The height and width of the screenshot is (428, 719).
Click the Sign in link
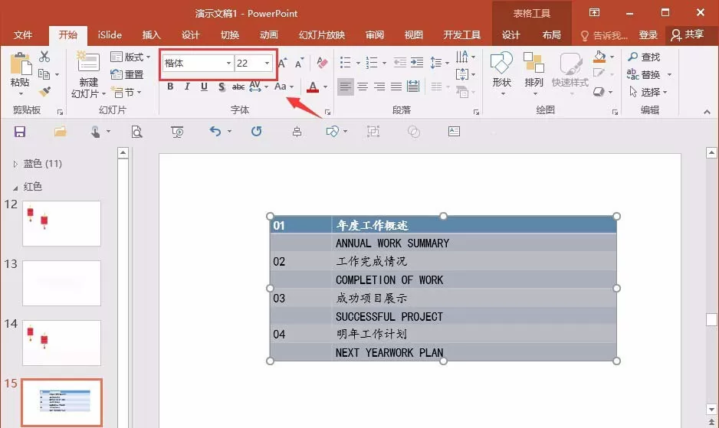point(648,34)
